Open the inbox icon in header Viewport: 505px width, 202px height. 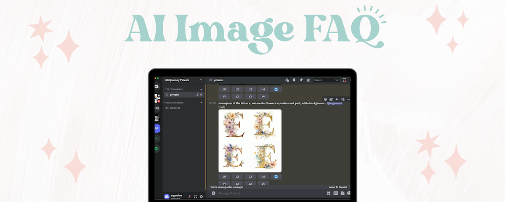click(344, 80)
